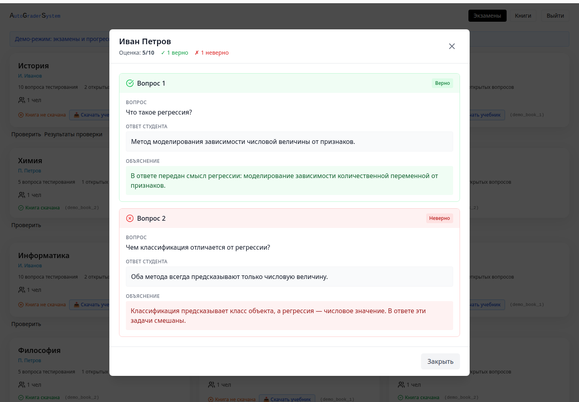
Task: Click the 'Книга скачана' check icon in Химия card
Action: point(21,208)
